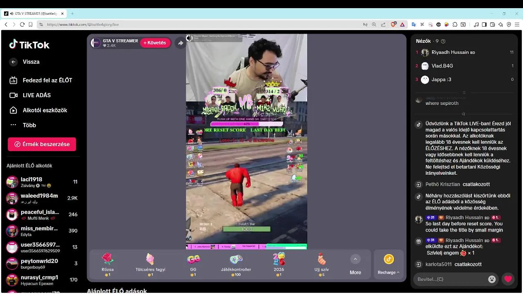
Task: Open viewer Riyaadh Hussain in ranking
Action: point(465,53)
